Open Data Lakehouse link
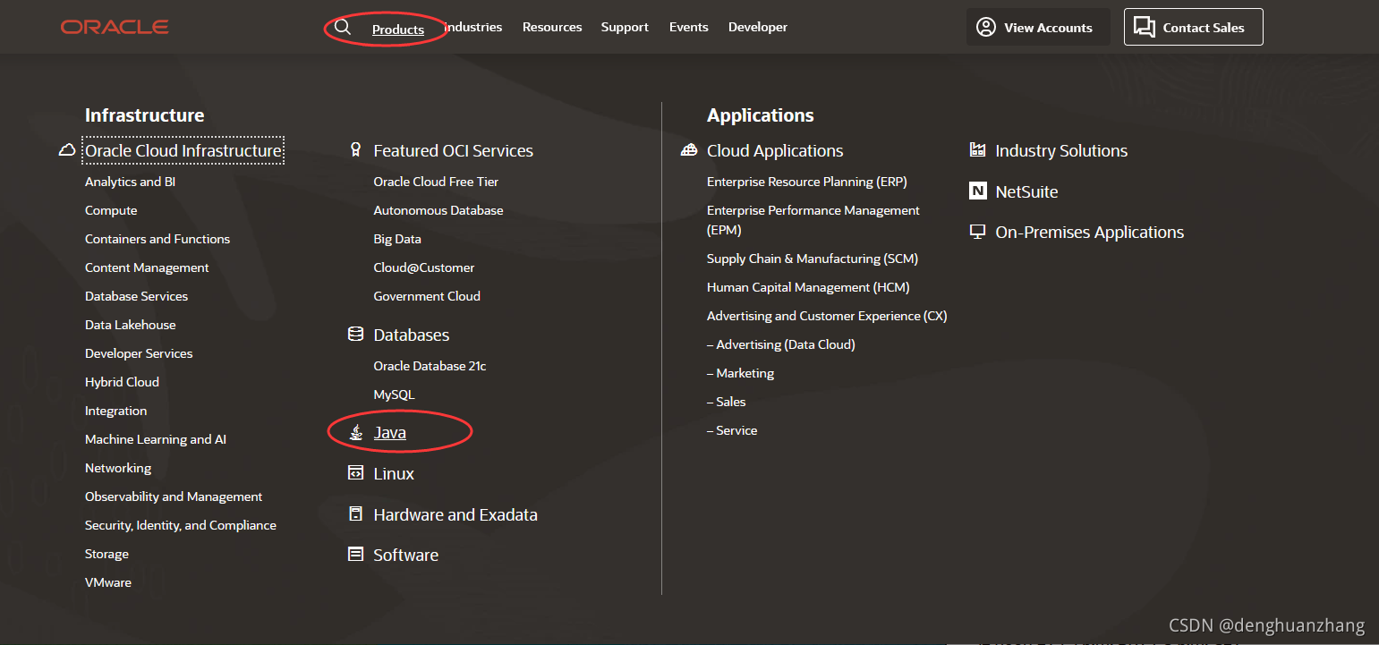Screen dimensions: 1379x645 point(131,325)
